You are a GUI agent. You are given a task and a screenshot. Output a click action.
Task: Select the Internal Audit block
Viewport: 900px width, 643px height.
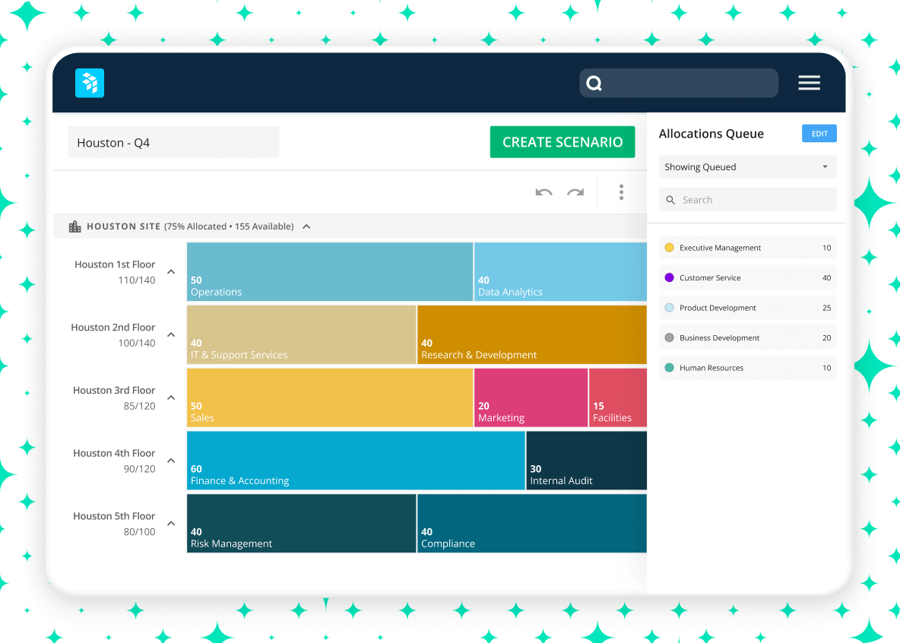coord(587,461)
